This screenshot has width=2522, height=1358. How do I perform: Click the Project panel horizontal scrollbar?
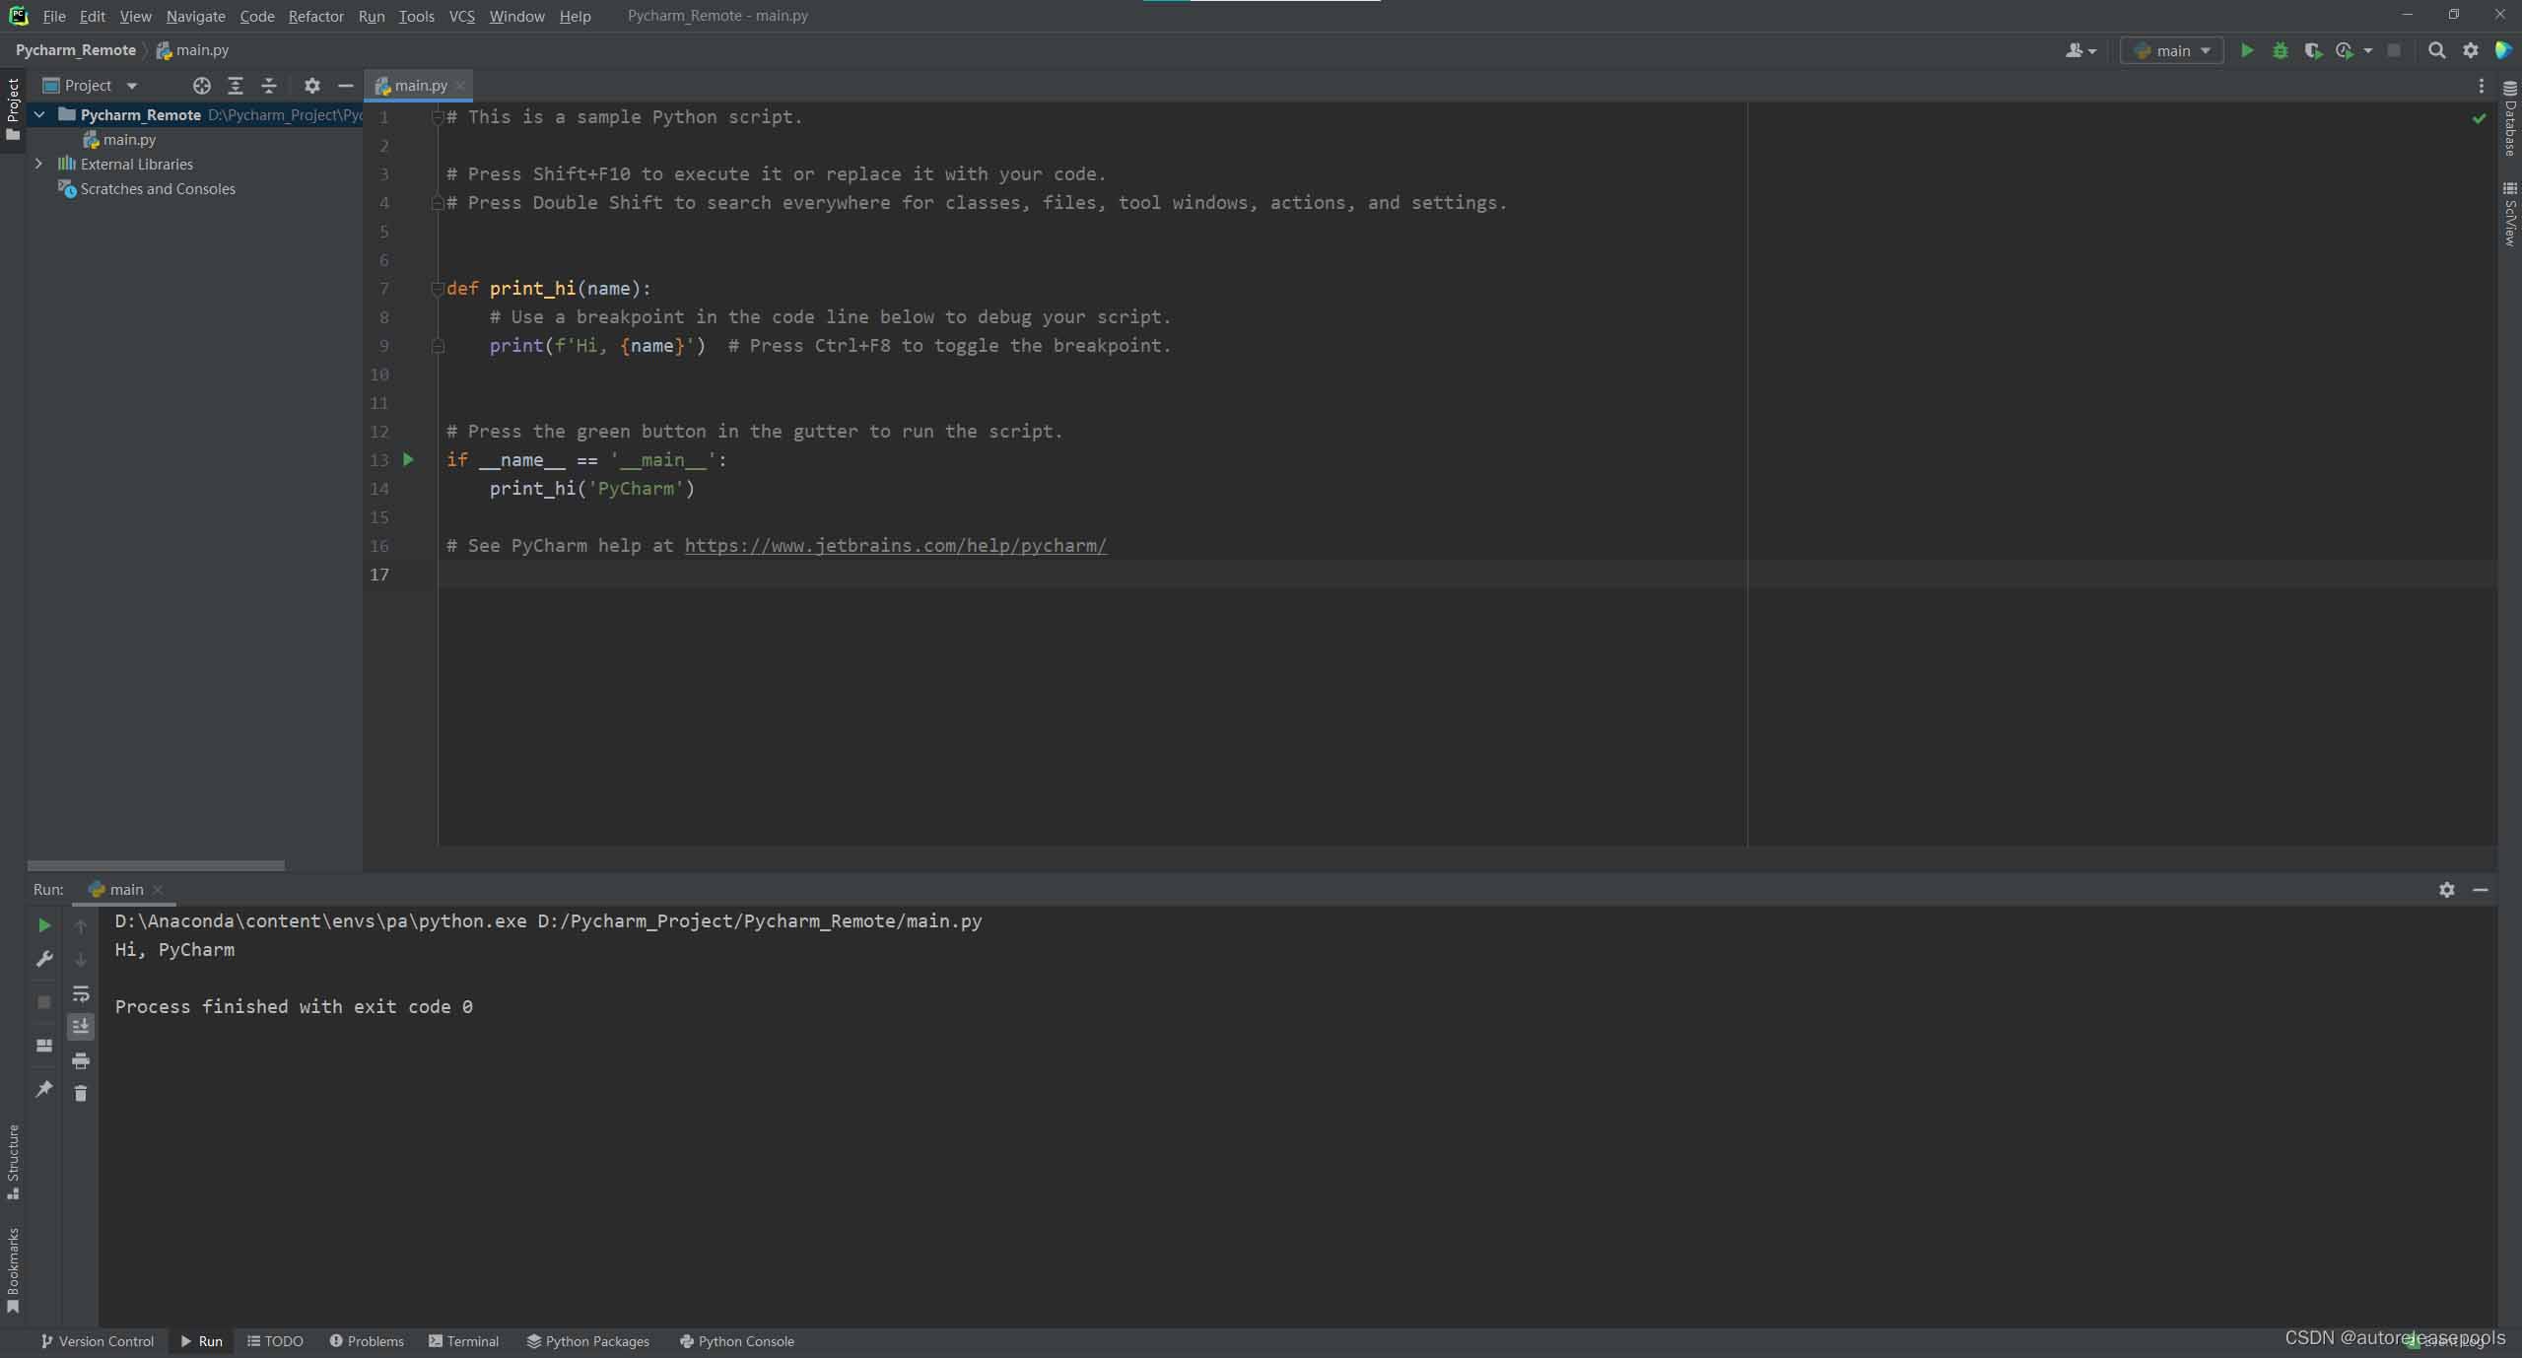[156, 865]
